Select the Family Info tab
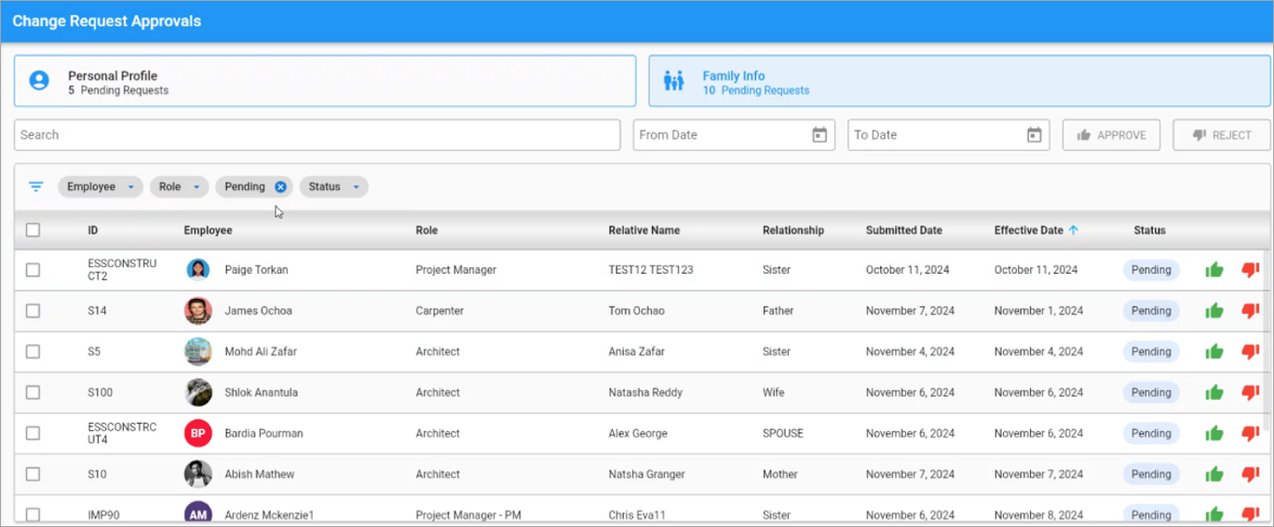 tap(959, 82)
